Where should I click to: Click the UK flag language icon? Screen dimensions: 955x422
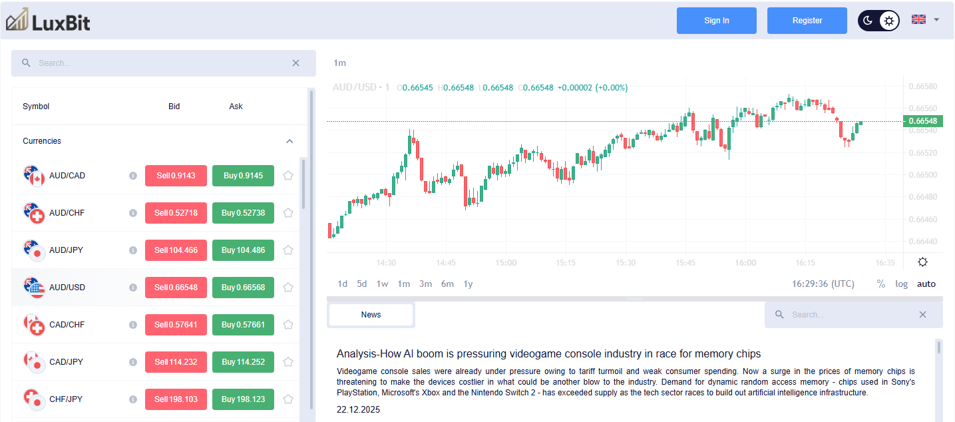click(918, 20)
